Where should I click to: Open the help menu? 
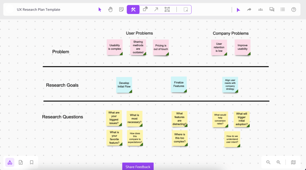[294, 9]
